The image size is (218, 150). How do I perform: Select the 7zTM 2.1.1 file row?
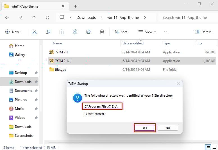pos(132,61)
